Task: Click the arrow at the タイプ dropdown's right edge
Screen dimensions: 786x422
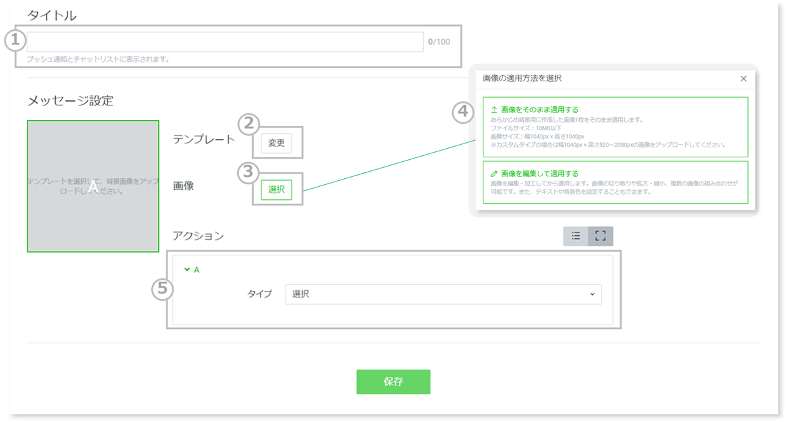Action: (x=592, y=294)
